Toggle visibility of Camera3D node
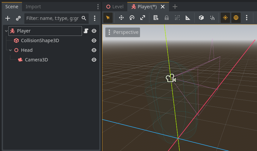 (94, 60)
